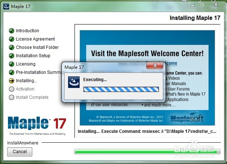Select the Activation step label
Viewport: 227px width, 164px height.
[x=25, y=89]
